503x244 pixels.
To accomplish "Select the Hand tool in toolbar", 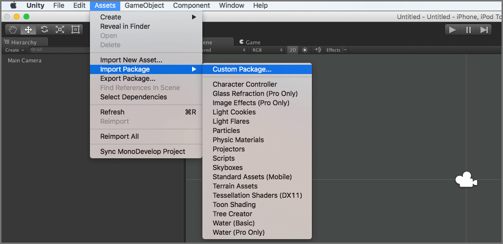I will pyautogui.click(x=13, y=30).
